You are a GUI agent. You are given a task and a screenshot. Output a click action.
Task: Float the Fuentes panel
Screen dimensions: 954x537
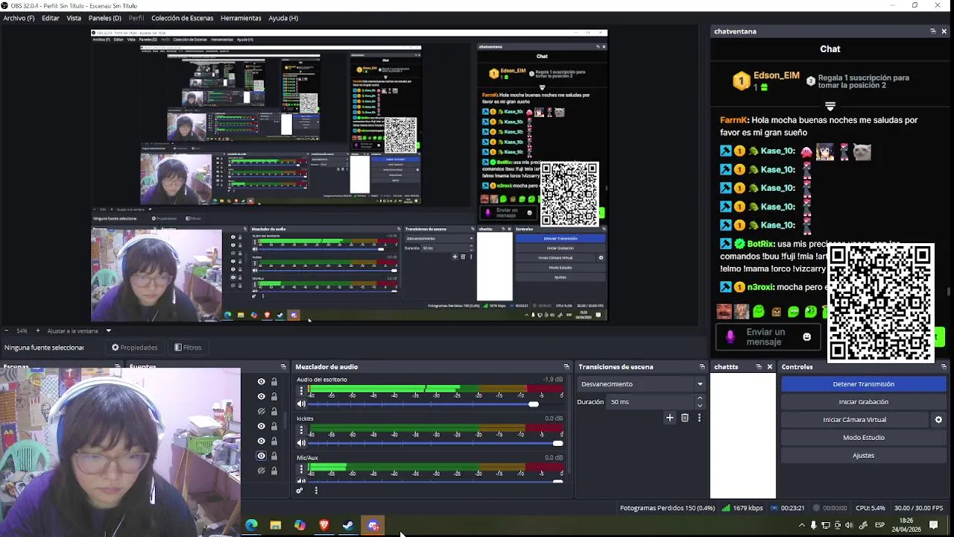[283, 367]
